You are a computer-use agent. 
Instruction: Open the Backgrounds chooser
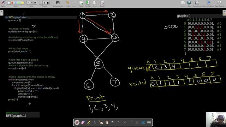tap(58, 4)
